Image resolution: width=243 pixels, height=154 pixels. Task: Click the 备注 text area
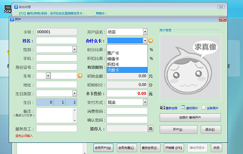tap(55, 115)
